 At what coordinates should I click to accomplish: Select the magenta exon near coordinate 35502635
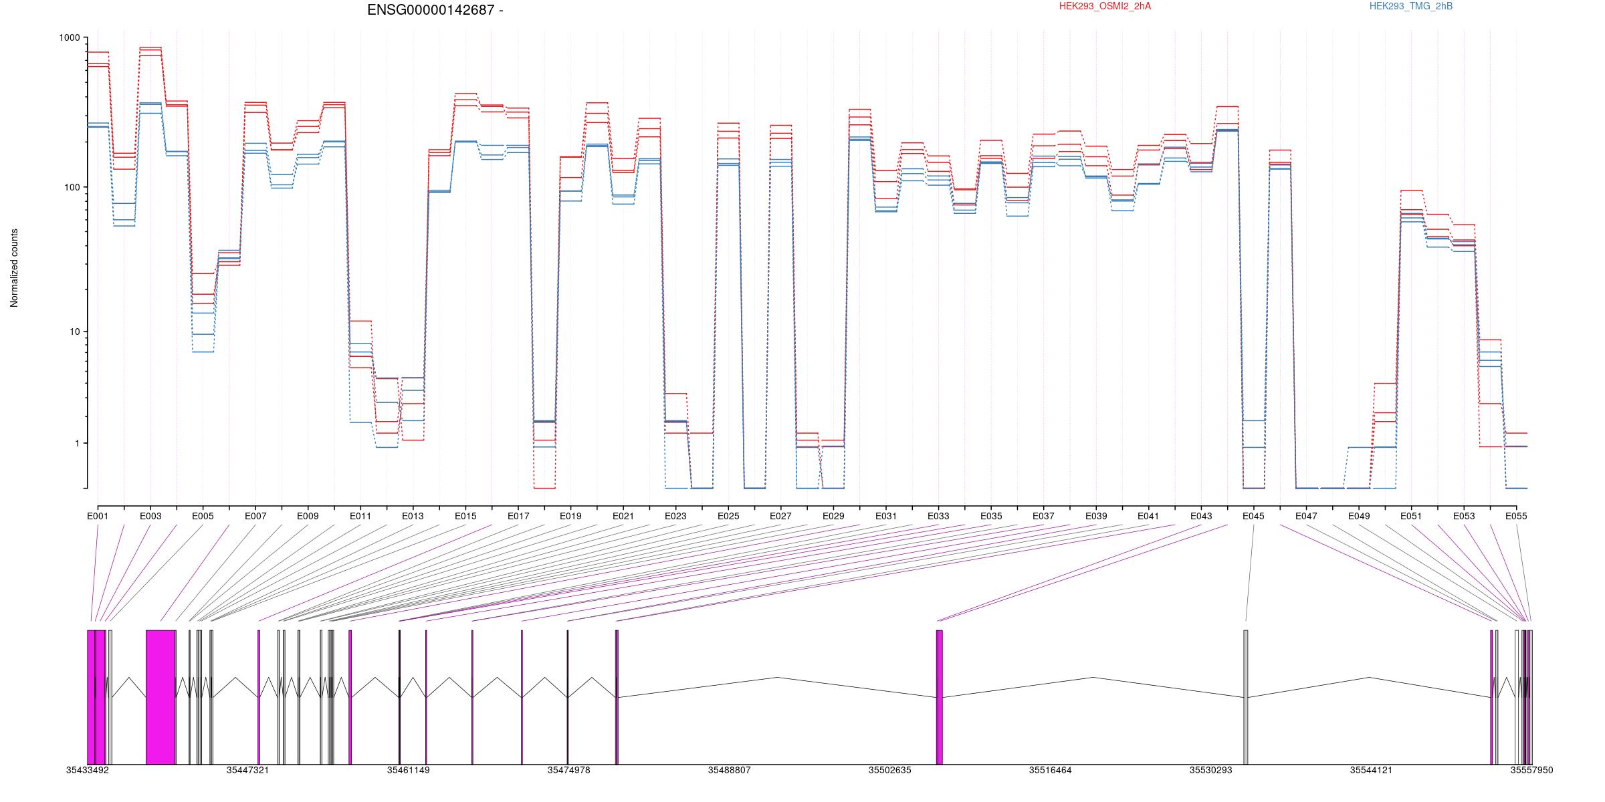(940, 697)
